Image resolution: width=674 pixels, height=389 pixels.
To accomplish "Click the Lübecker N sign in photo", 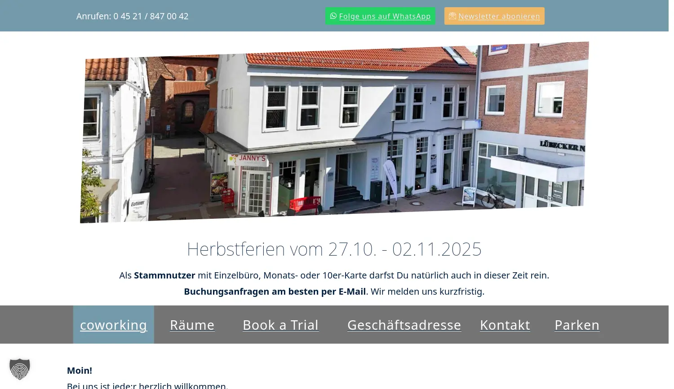I will [562, 146].
